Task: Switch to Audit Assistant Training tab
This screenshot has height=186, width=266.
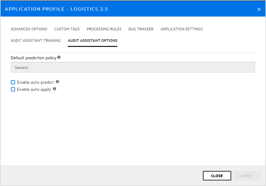Action: pyautogui.click(x=36, y=41)
